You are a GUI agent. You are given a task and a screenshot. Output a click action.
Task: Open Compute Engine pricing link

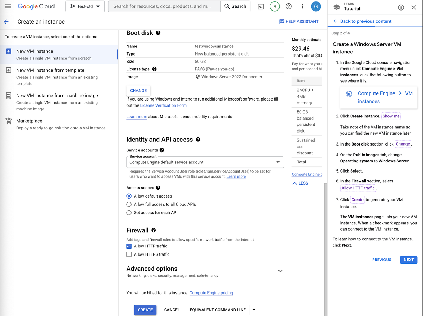click(211, 293)
